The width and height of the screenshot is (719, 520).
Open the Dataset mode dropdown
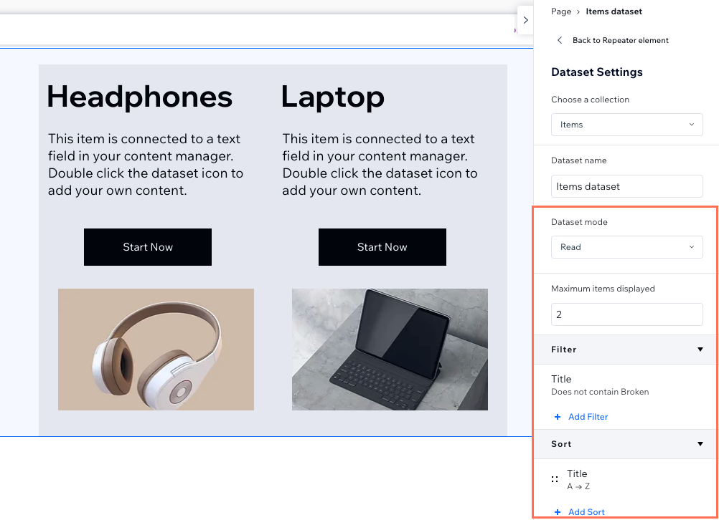coord(627,247)
